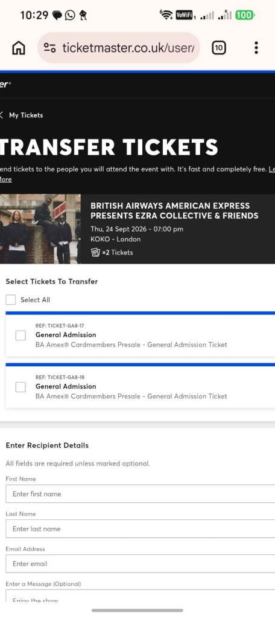Check the TICKET-GA8-18 General Admission ticket
The height and width of the screenshot is (619, 275).
(x=21, y=387)
